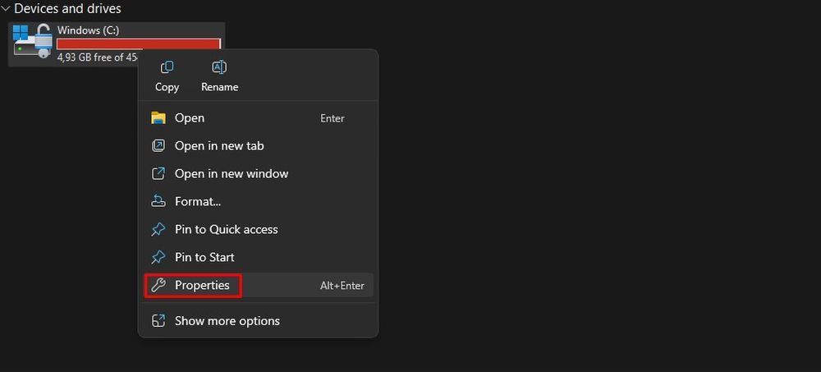Click the Windows (C:) drive name label

[88, 30]
